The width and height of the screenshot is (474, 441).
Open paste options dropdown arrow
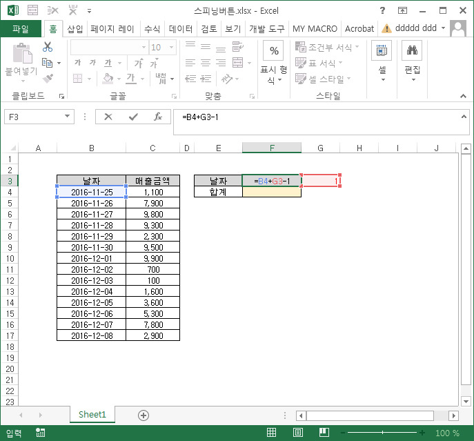[23, 81]
